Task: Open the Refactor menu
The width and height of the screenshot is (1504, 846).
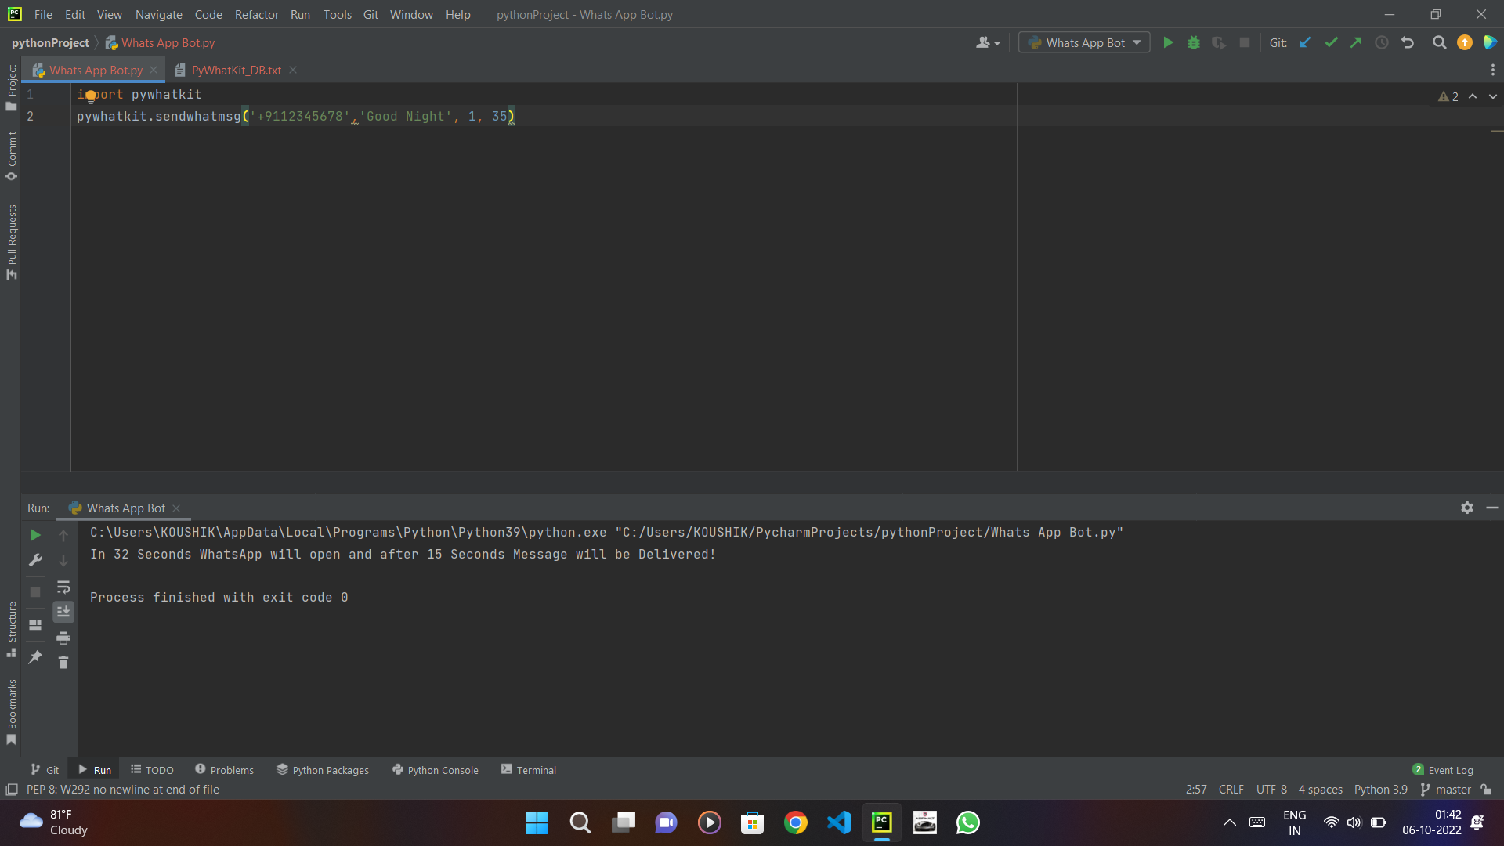Action: (256, 14)
